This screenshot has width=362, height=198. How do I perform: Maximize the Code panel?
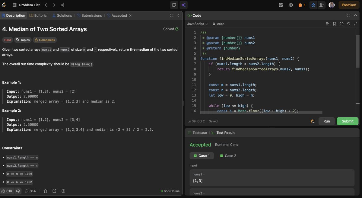tap(348, 15)
